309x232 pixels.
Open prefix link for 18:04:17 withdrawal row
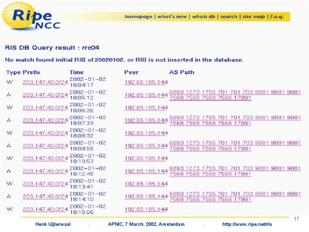coord(45,82)
